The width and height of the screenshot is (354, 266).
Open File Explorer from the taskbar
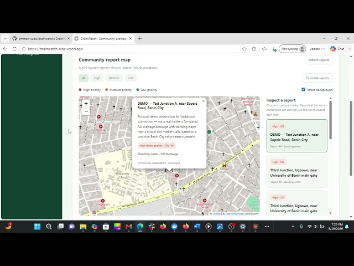click(x=83, y=227)
